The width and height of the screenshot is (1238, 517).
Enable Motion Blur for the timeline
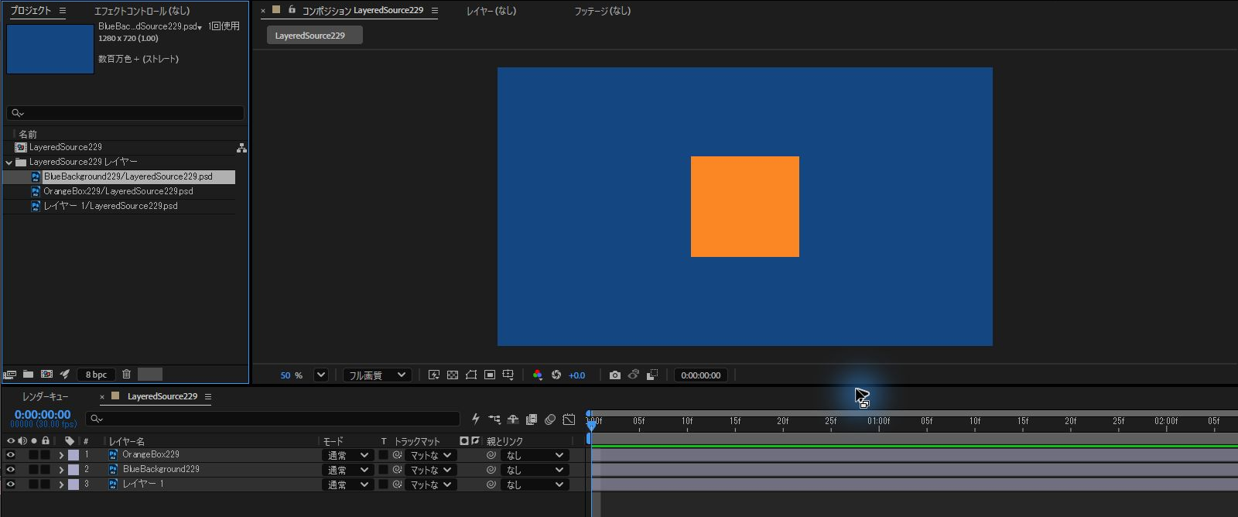[550, 419]
